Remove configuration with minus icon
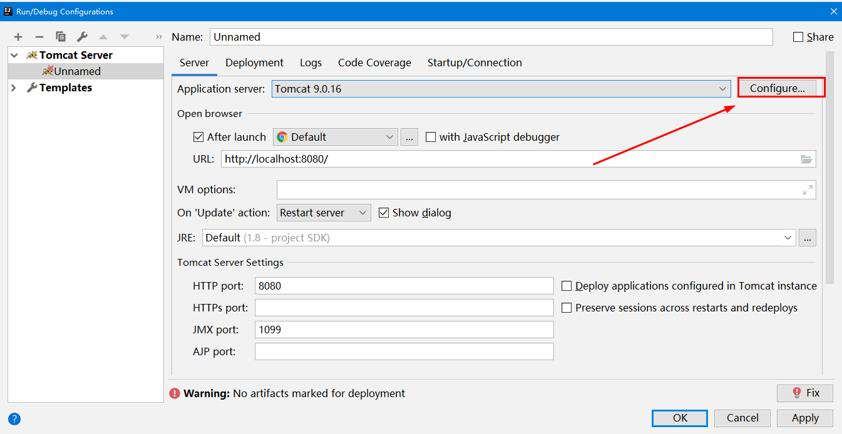This screenshot has height=434, width=842. coord(39,37)
